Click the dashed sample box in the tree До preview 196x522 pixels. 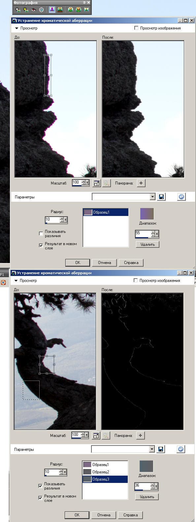(x=31, y=390)
